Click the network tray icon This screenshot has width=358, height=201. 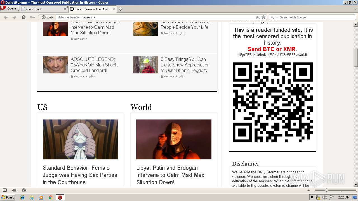318,197
